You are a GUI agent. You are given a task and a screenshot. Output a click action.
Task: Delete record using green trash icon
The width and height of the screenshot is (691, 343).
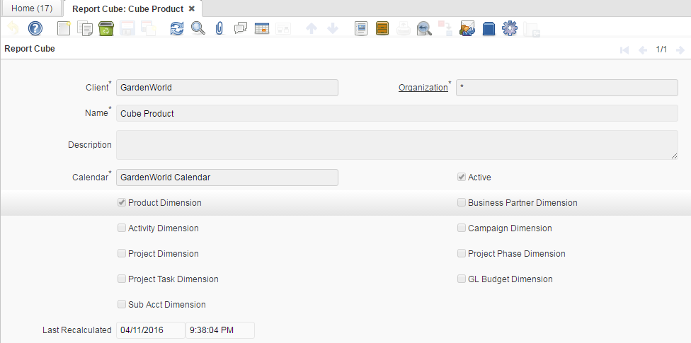coord(106,28)
